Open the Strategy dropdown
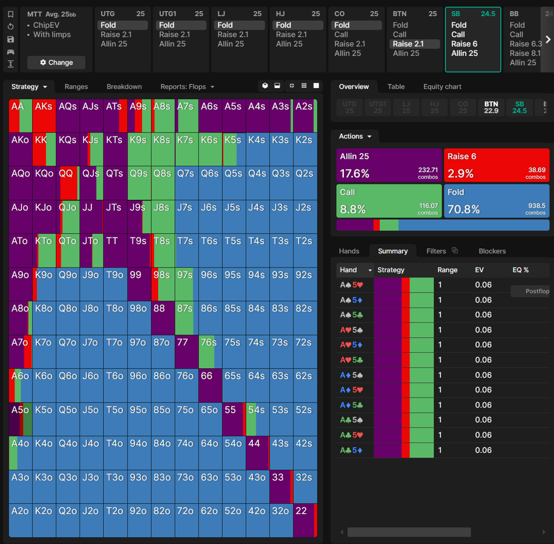The height and width of the screenshot is (544, 554). (29, 87)
